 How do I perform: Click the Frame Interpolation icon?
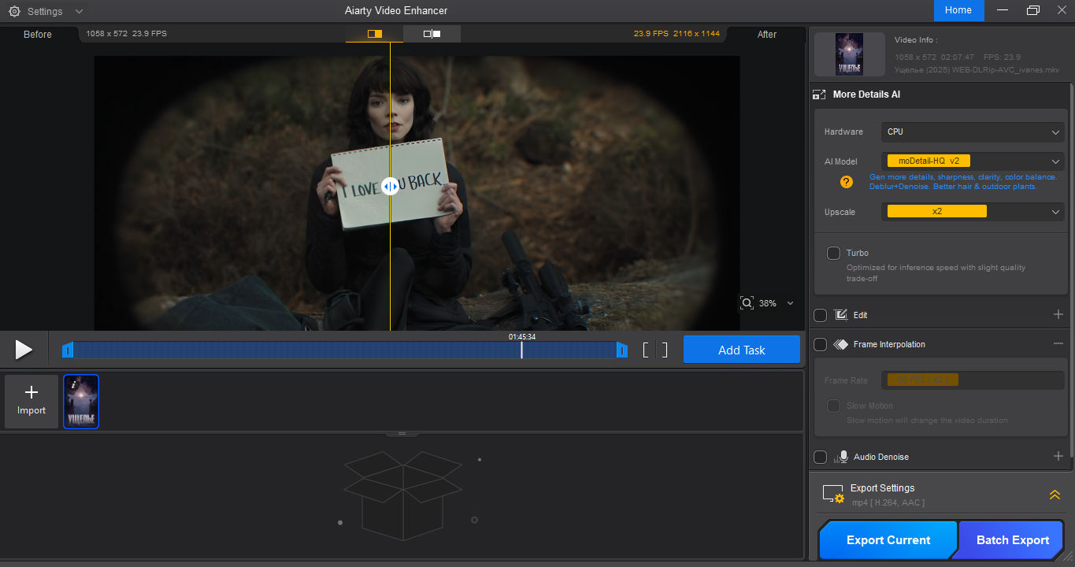(841, 344)
